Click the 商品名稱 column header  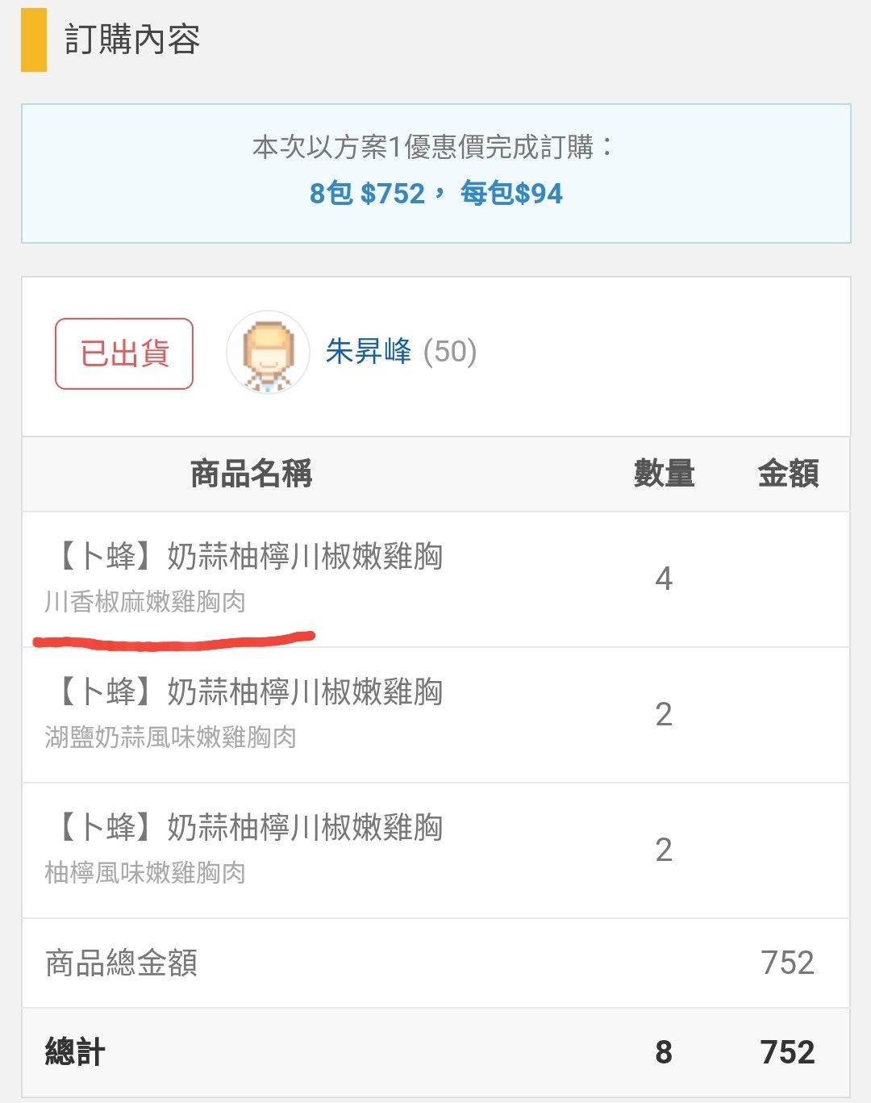(x=252, y=474)
